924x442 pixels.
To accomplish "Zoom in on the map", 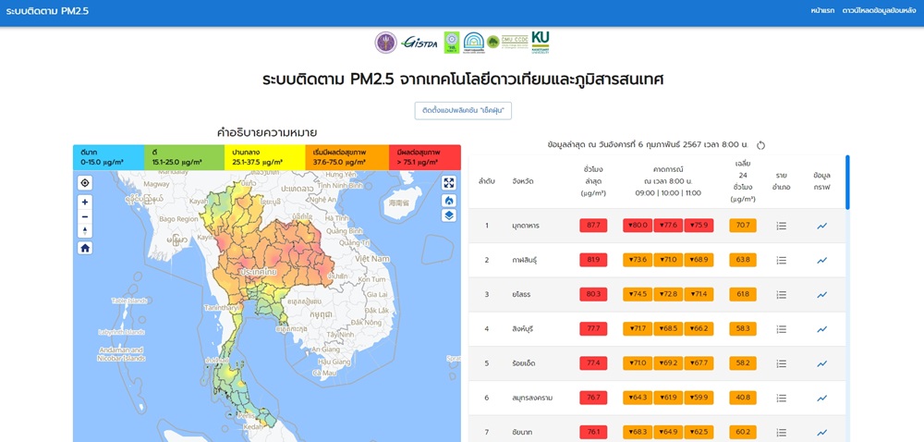I will click(85, 202).
